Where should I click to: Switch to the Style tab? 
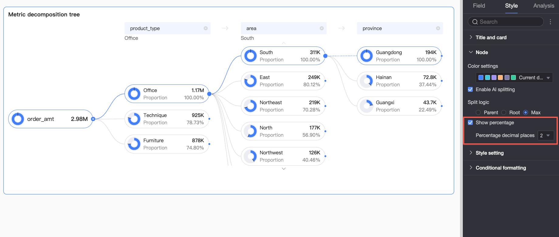pos(511,6)
